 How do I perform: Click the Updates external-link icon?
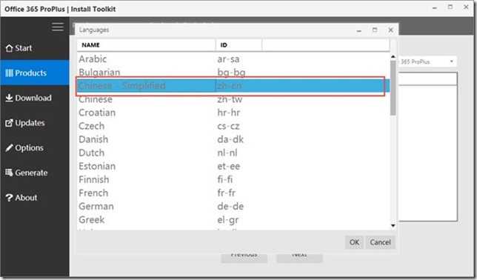pyautogui.click(x=9, y=123)
